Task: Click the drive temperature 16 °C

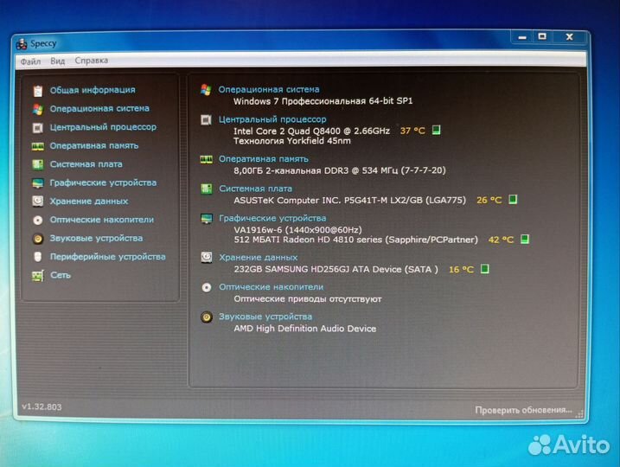Action: [x=461, y=270]
